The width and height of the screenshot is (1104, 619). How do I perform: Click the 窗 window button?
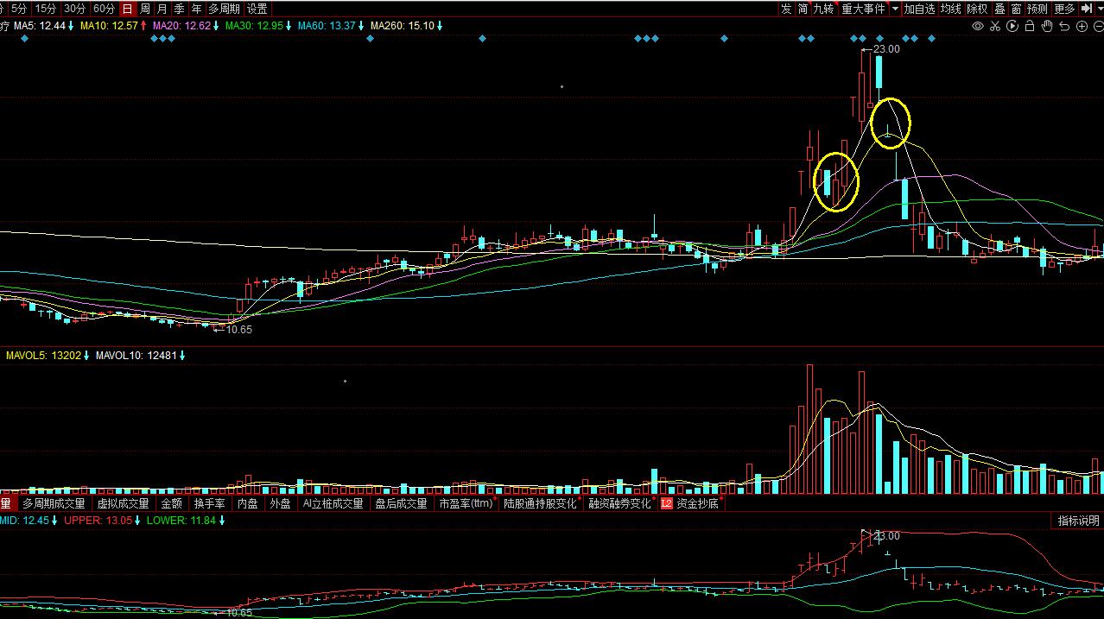click(1017, 9)
